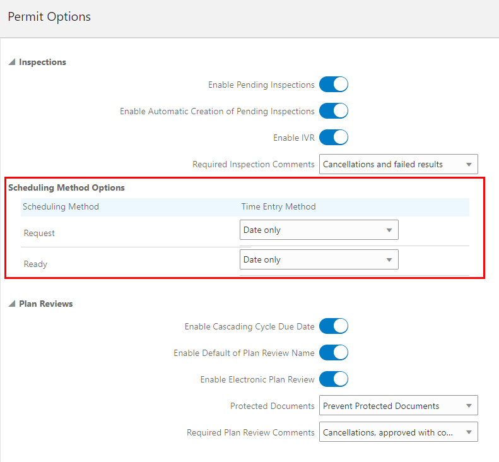Select the Ready scheduling method row

point(35,264)
